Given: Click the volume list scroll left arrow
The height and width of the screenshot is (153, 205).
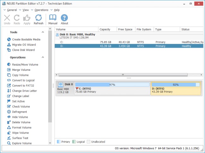Looking at the screenshot, I should tap(56, 75).
